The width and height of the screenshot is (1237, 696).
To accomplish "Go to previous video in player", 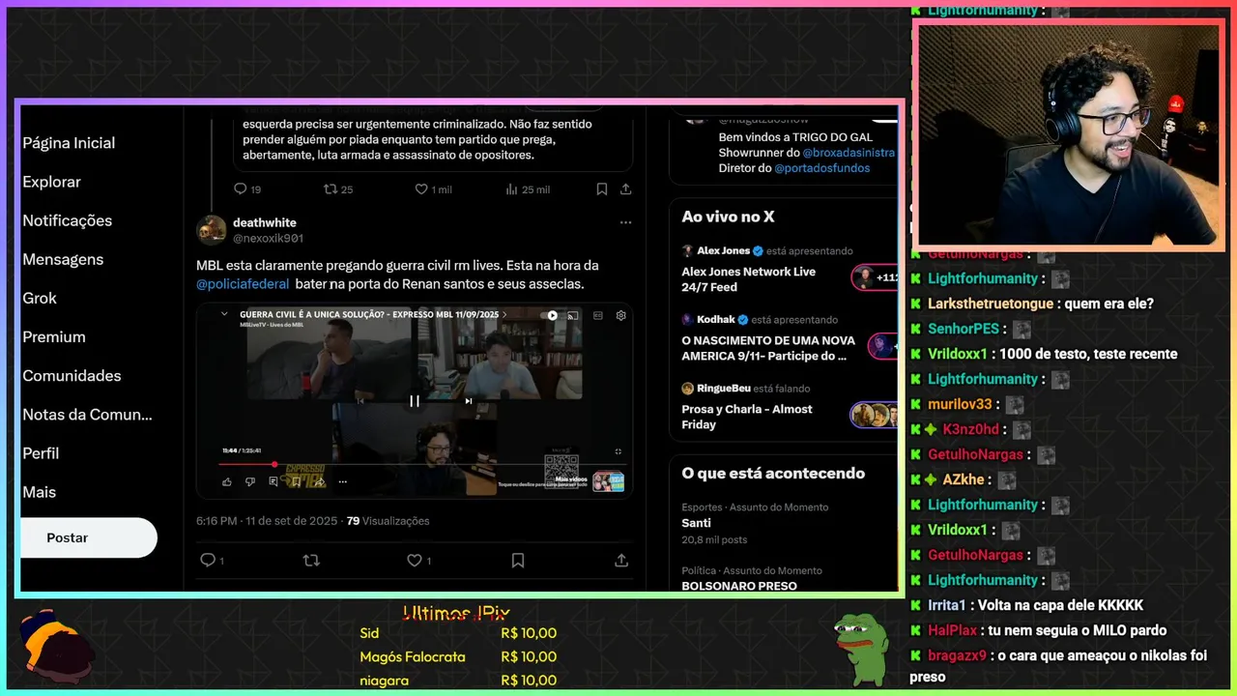I will point(360,401).
